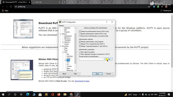Click the Cancel button in PuTTY
173x97 pixels.
click(108, 74)
